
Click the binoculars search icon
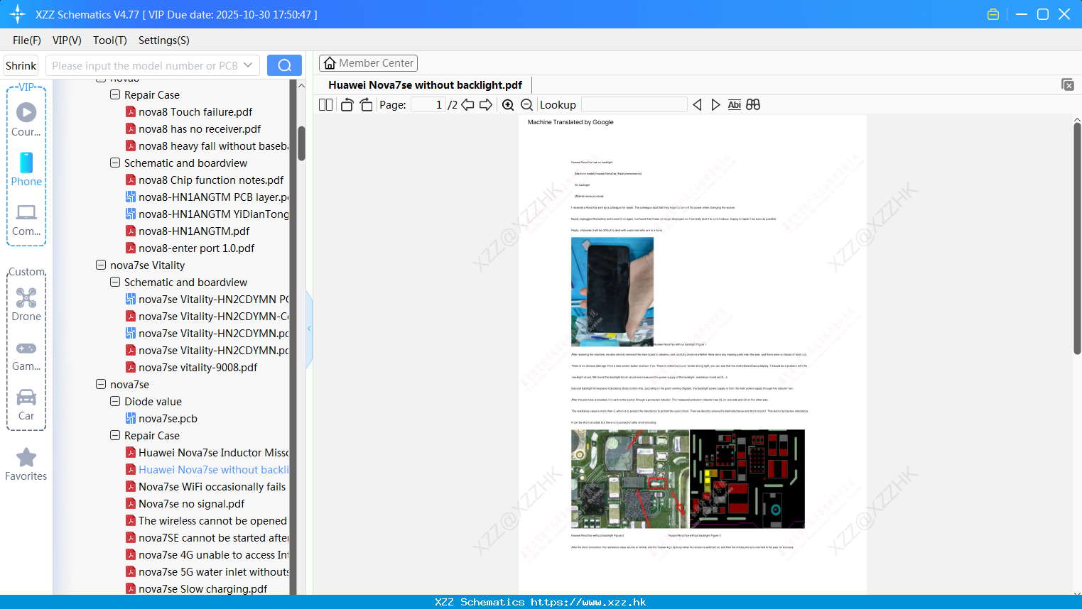click(753, 105)
